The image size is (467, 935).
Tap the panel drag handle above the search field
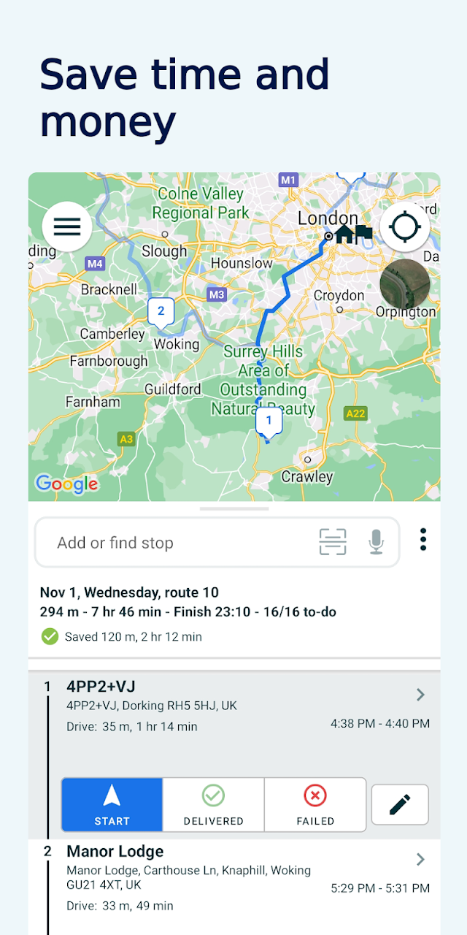[233, 508]
